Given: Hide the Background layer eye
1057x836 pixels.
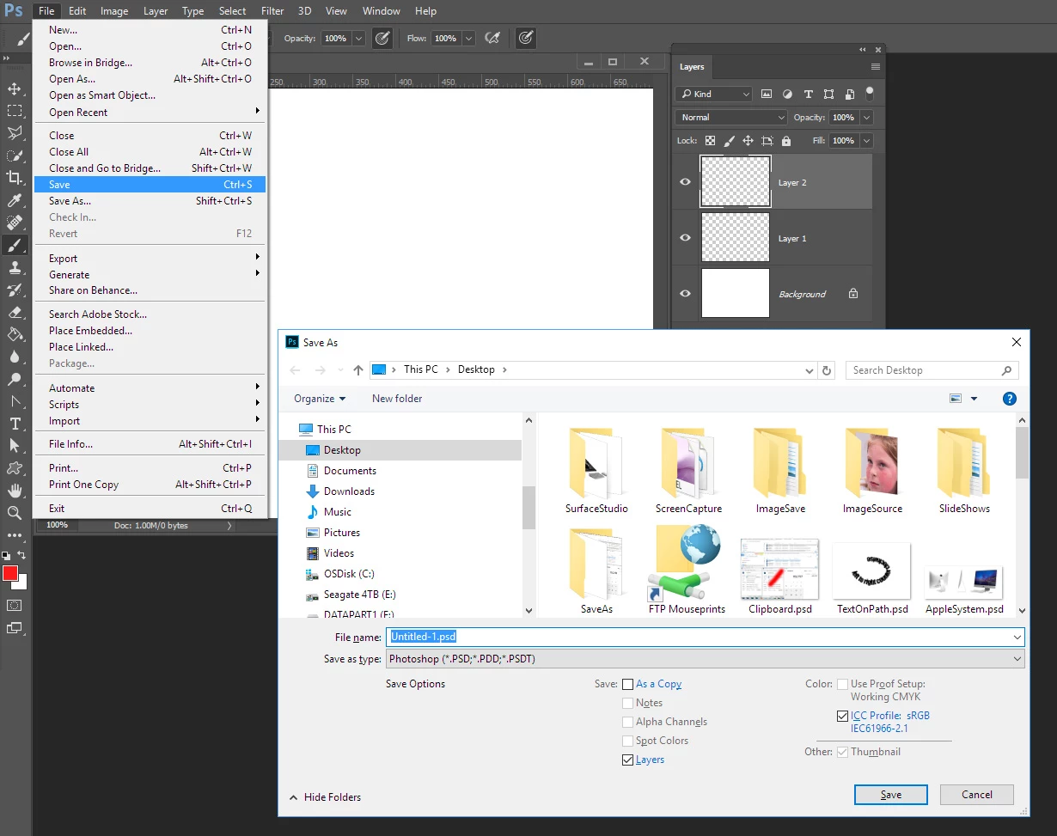Looking at the screenshot, I should point(685,294).
